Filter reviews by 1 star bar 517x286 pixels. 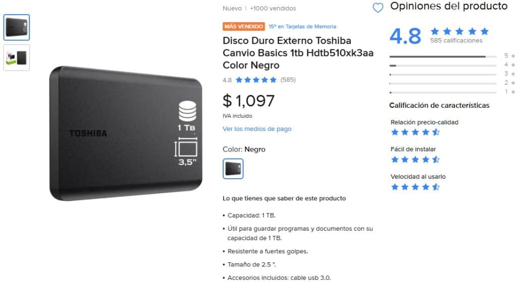coord(443,92)
